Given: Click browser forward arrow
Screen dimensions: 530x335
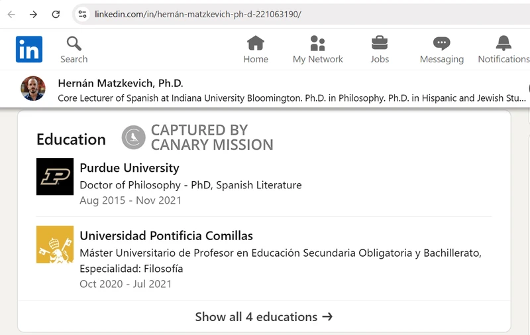Looking at the screenshot, I should point(33,14).
